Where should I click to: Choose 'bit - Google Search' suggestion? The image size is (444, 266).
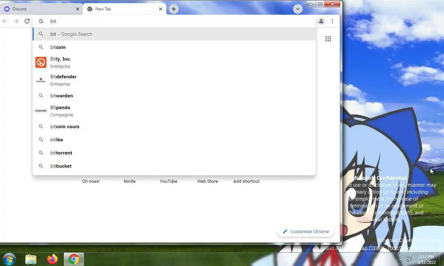pos(174,34)
